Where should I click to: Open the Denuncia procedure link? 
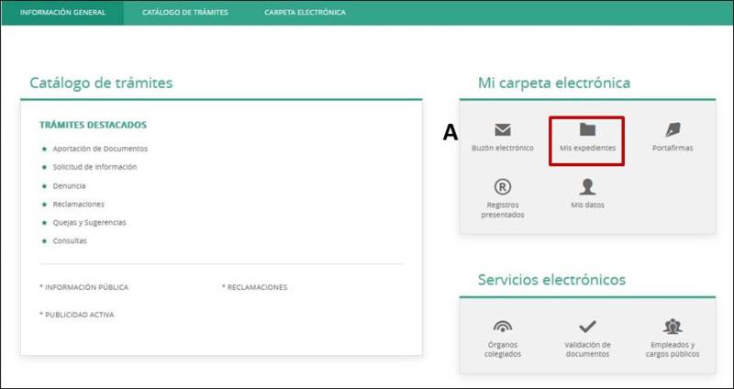[70, 185]
